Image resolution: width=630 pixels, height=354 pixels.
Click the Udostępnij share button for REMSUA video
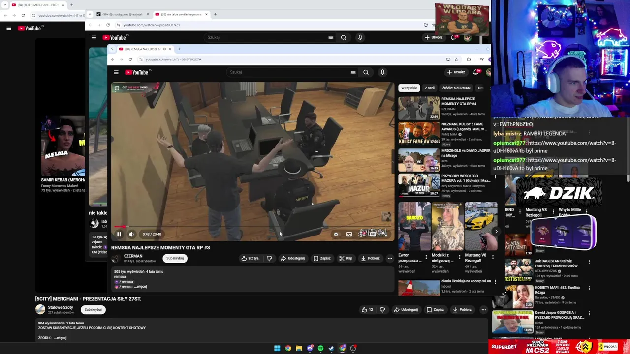(293, 258)
